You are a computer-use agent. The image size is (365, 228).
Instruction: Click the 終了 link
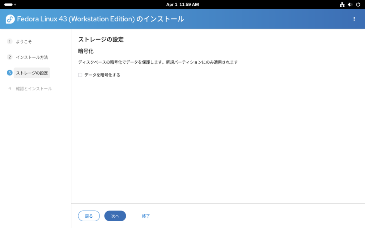(146, 216)
